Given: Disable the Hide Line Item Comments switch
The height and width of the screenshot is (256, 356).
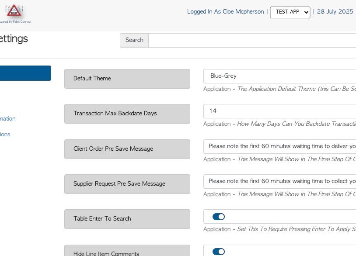Looking at the screenshot, I should pos(218,252).
